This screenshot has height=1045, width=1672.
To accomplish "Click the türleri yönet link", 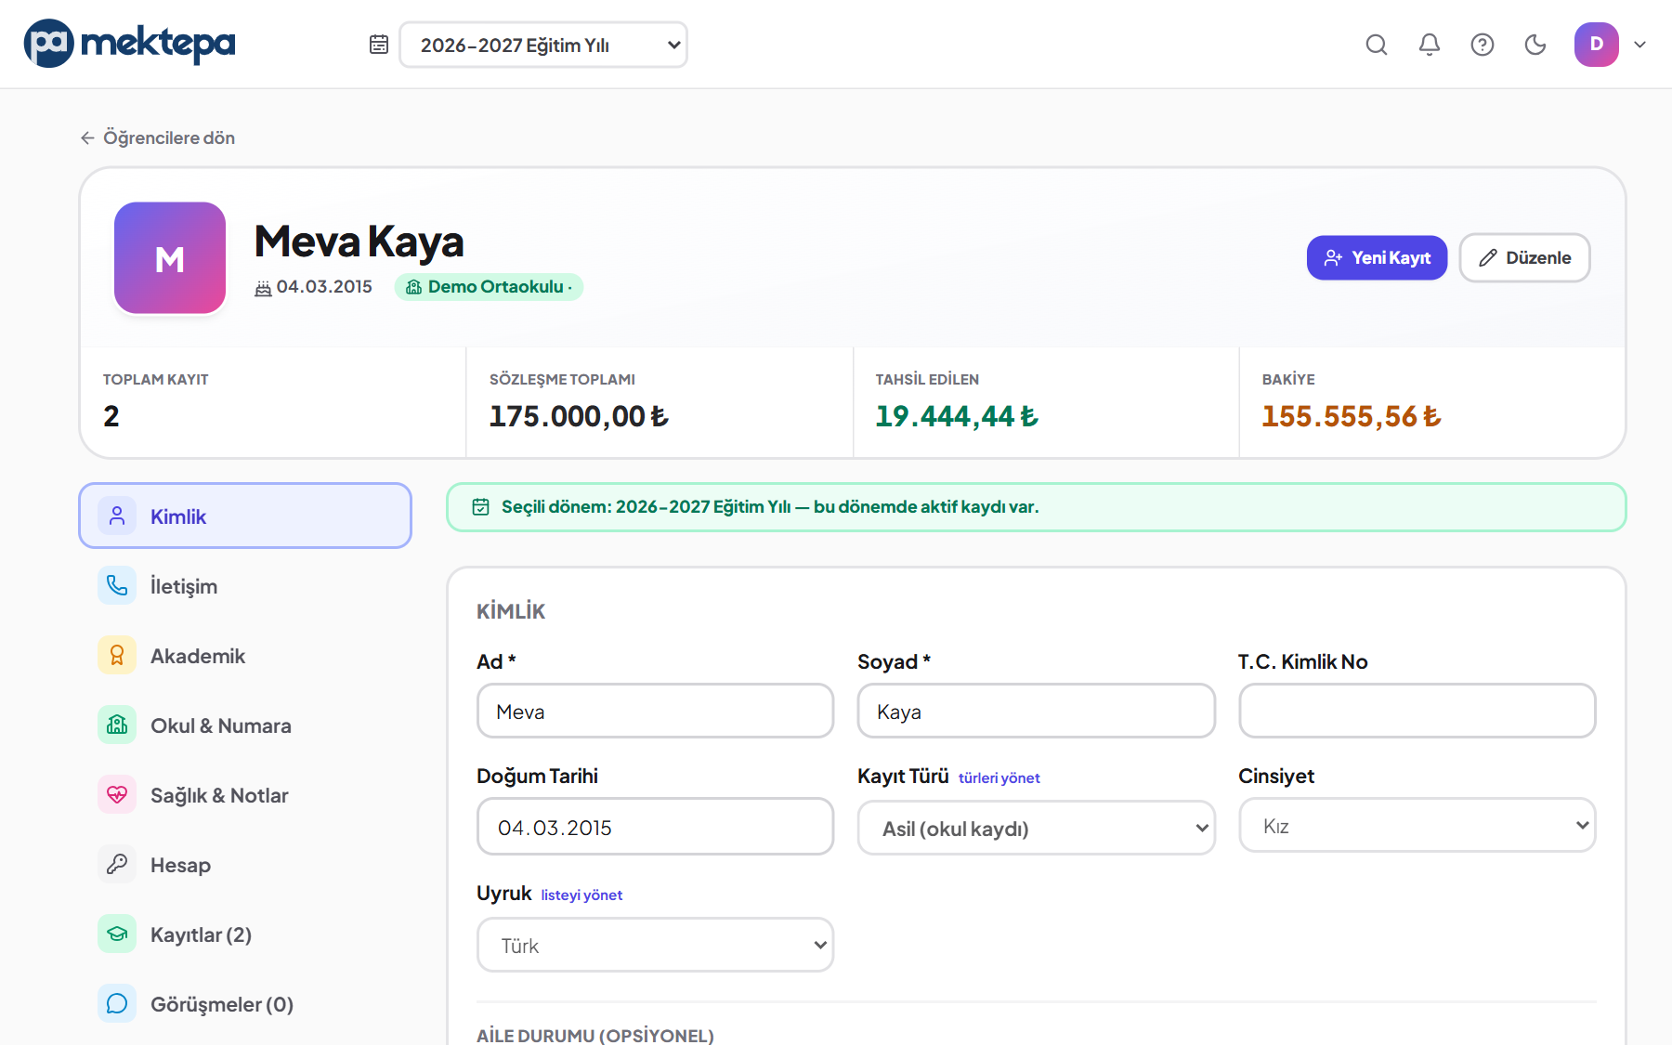I will [x=999, y=777].
